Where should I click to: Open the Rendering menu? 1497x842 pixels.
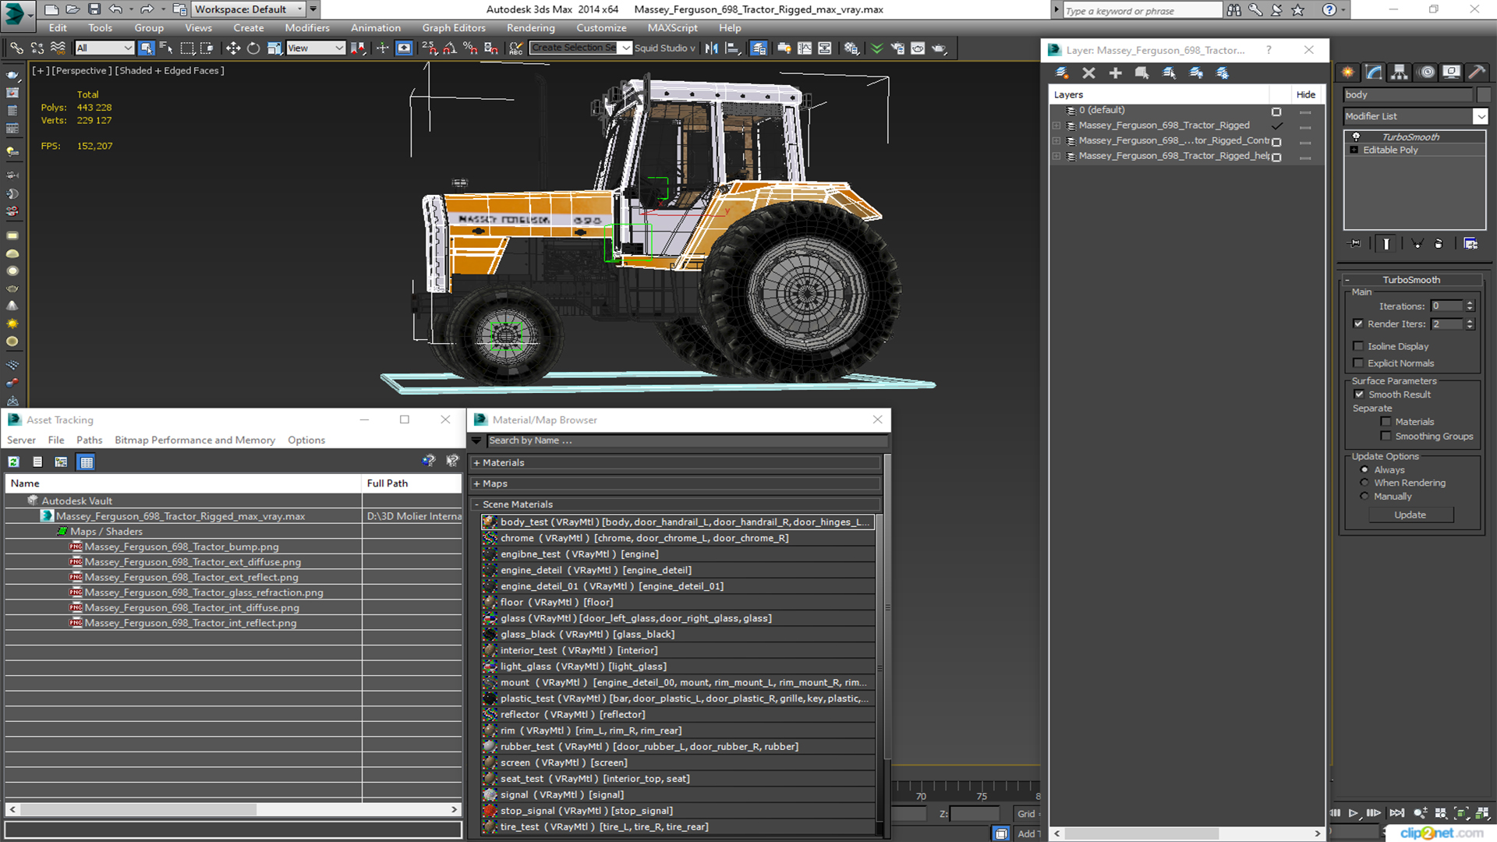[531, 28]
